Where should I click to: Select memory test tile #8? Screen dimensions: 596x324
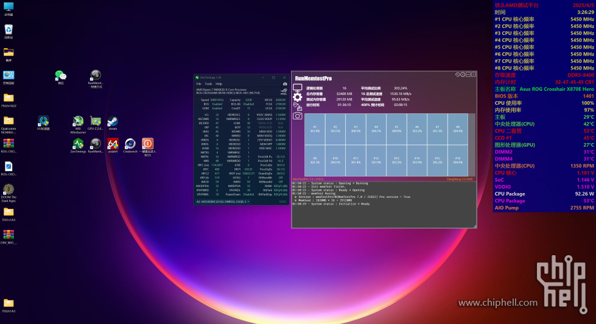[458, 129]
